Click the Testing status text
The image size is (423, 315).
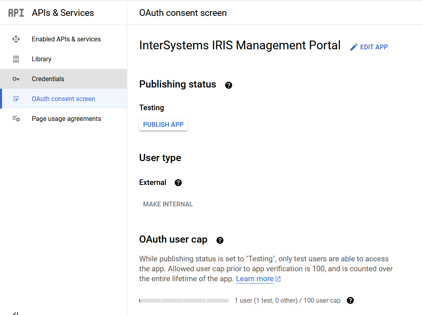(151, 108)
